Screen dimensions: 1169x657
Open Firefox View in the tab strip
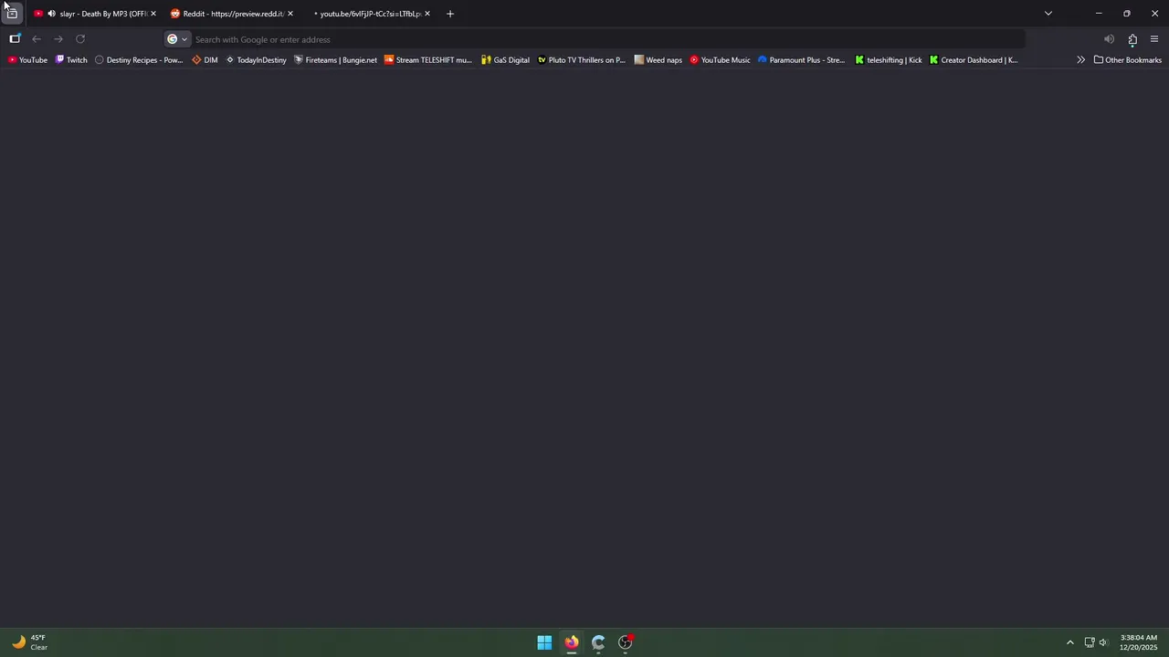[x=12, y=14]
